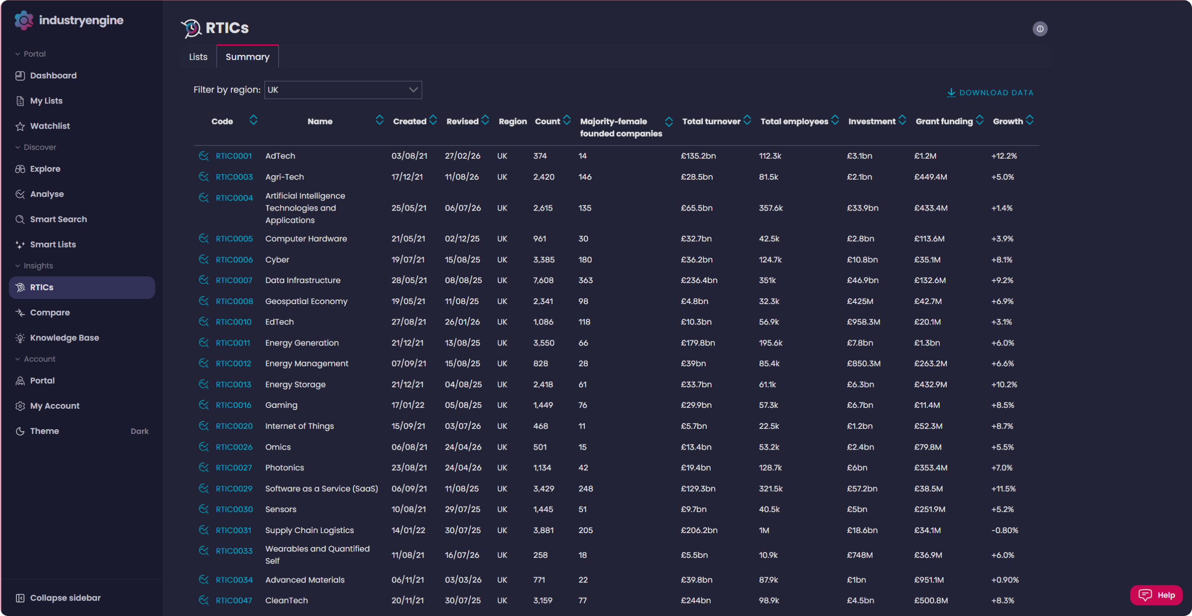
Task: Click analyse icon for Energy Generation row
Action: [204, 343]
